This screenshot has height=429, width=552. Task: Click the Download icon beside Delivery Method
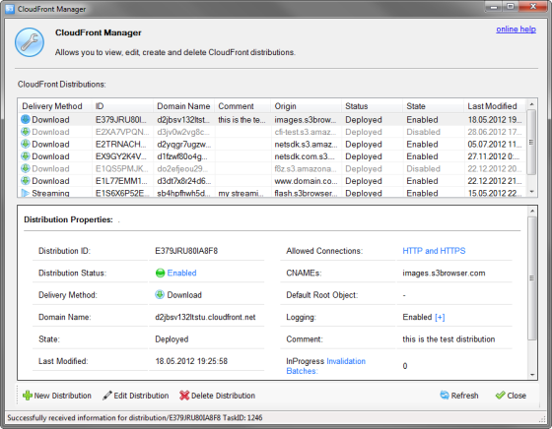point(160,295)
